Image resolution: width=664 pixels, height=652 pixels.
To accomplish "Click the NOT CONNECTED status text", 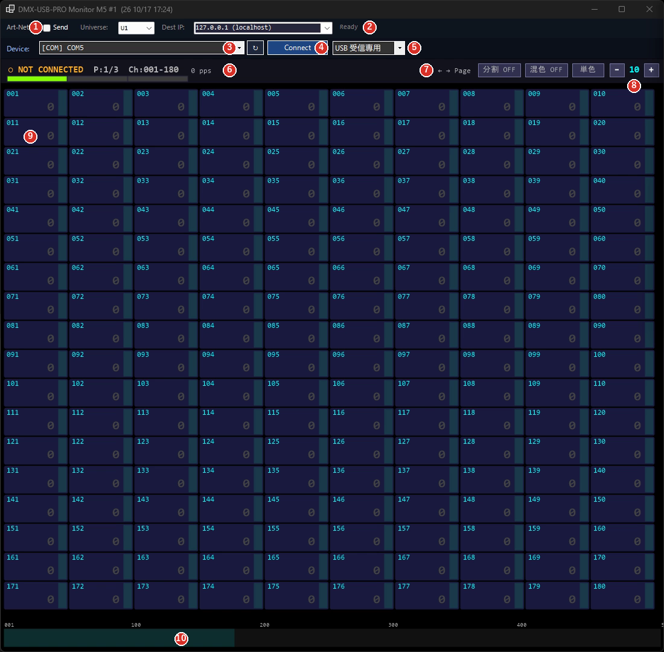I will [x=50, y=69].
